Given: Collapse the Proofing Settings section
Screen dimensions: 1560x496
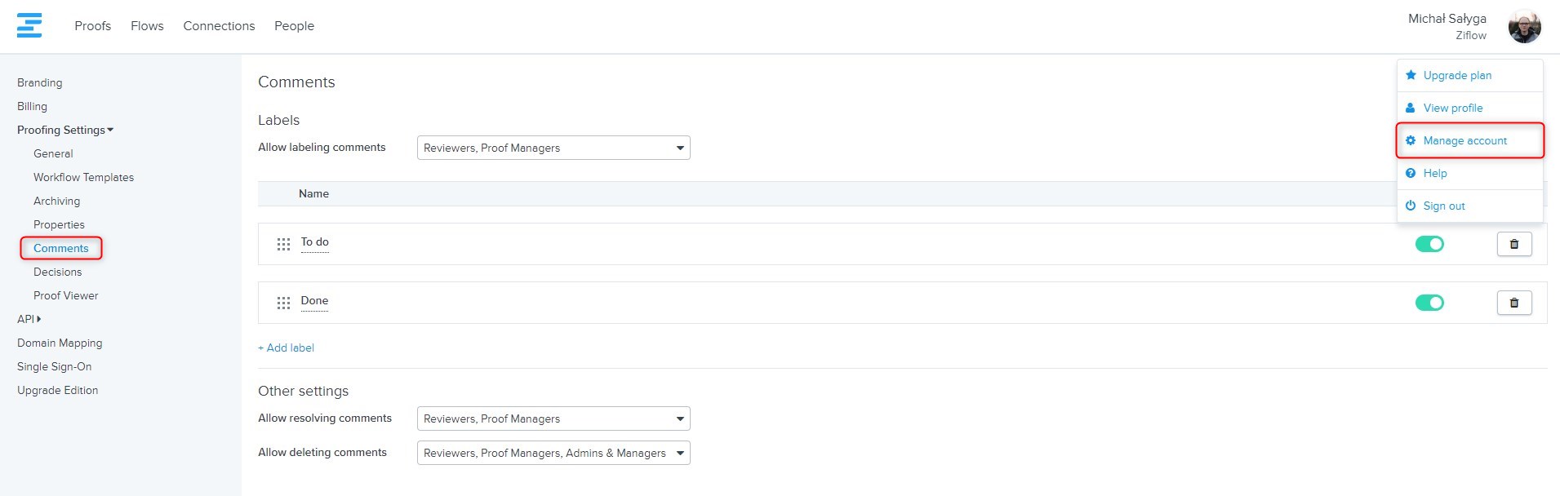Looking at the screenshot, I should click(65, 130).
